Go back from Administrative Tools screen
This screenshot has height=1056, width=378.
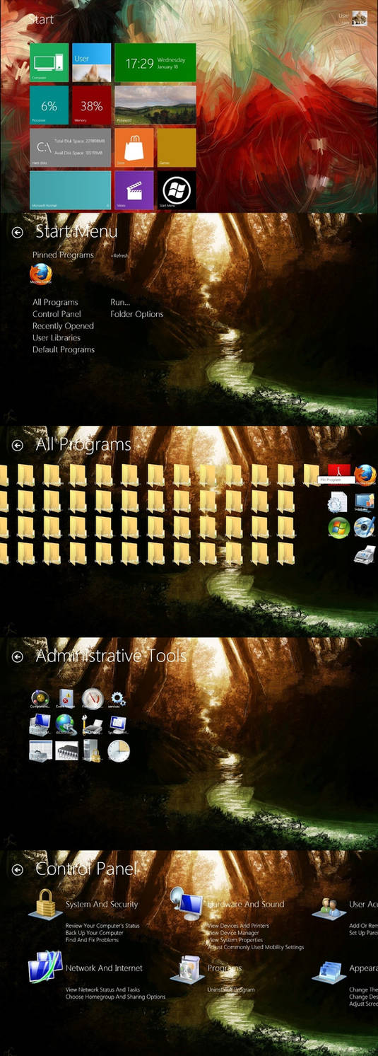click(x=18, y=657)
